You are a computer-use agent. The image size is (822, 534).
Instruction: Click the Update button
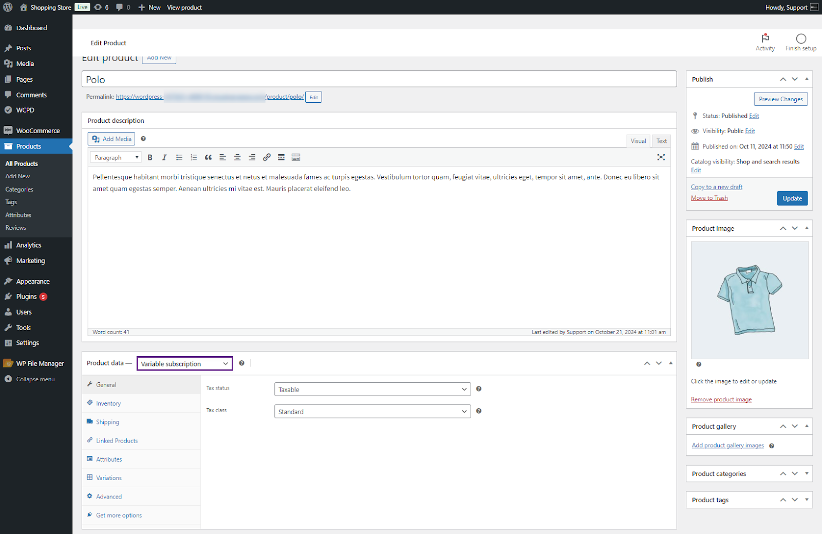tap(792, 198)
